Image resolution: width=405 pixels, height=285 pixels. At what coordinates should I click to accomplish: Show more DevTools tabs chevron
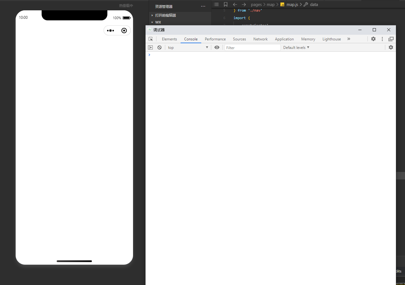click(349, 39)
